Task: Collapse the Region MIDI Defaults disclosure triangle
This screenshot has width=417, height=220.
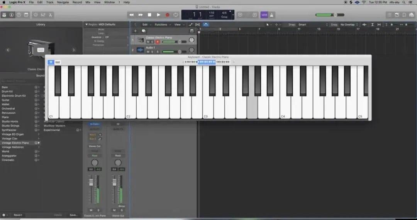Action: 86,24
